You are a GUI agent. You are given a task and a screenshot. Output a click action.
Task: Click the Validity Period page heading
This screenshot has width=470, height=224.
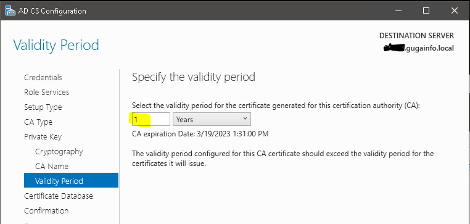click(56, 45)
